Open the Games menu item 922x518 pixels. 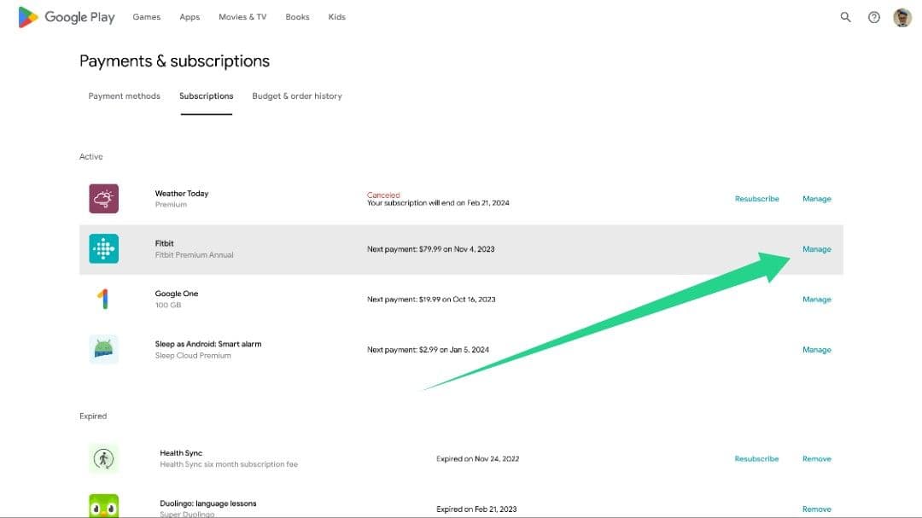pos(146,17)
